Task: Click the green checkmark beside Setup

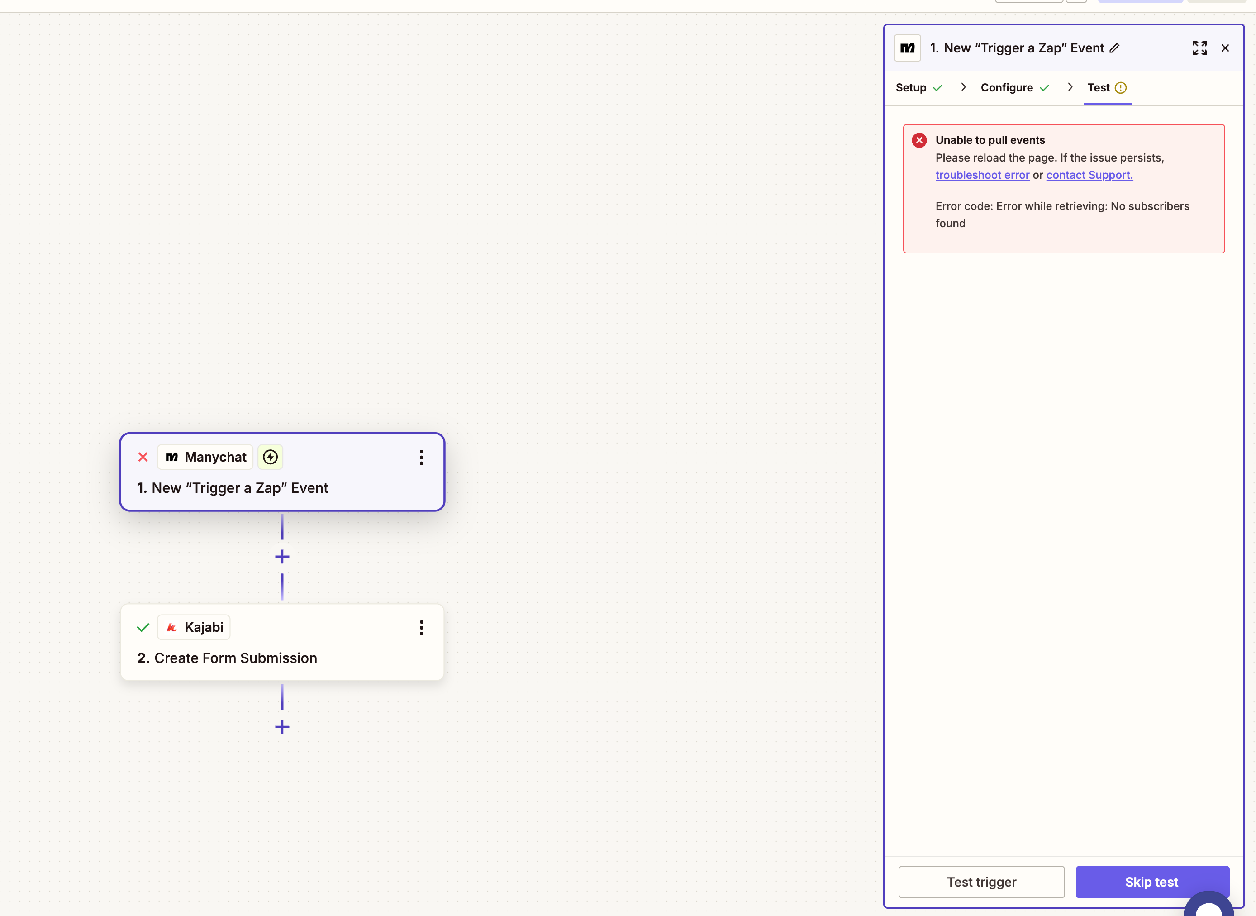Action: tap(937, 88)
